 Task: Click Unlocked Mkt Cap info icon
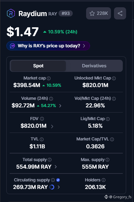(114, 78)
